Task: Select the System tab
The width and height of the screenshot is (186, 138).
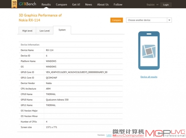Action: click(62, 30)
